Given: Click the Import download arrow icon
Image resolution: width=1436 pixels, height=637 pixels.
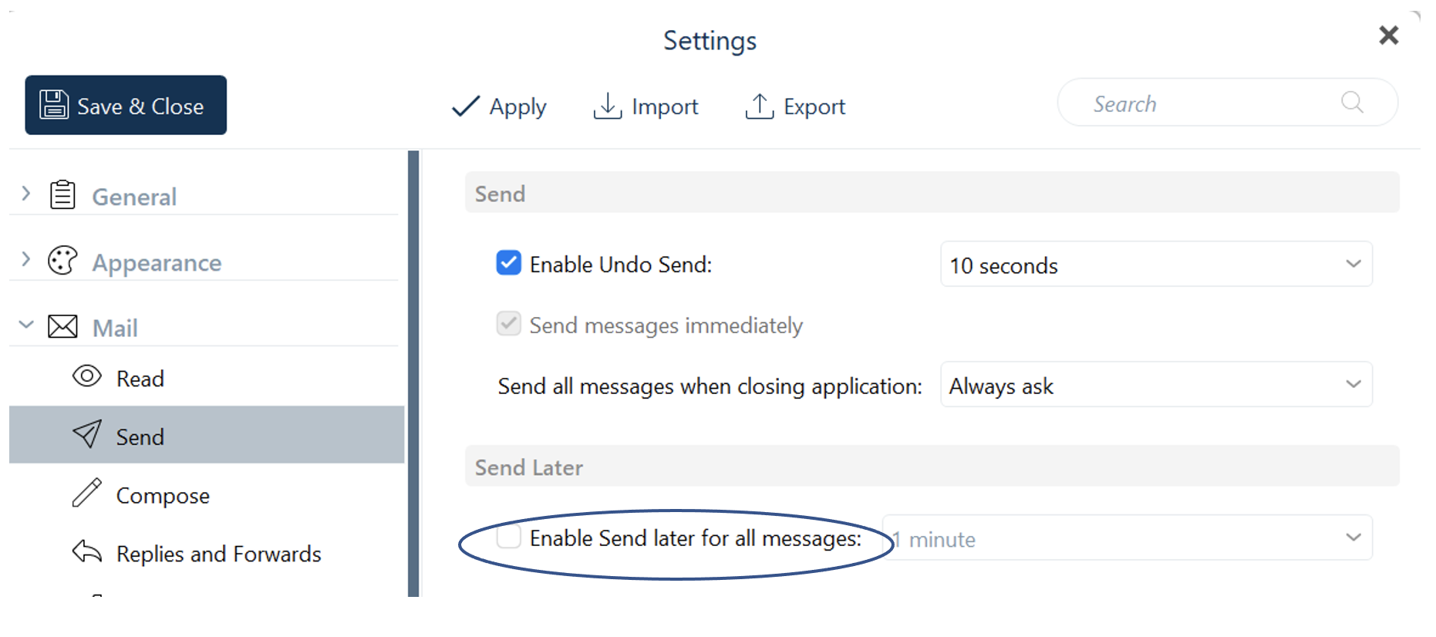Looking at the screenshot, I should (608, 106).
